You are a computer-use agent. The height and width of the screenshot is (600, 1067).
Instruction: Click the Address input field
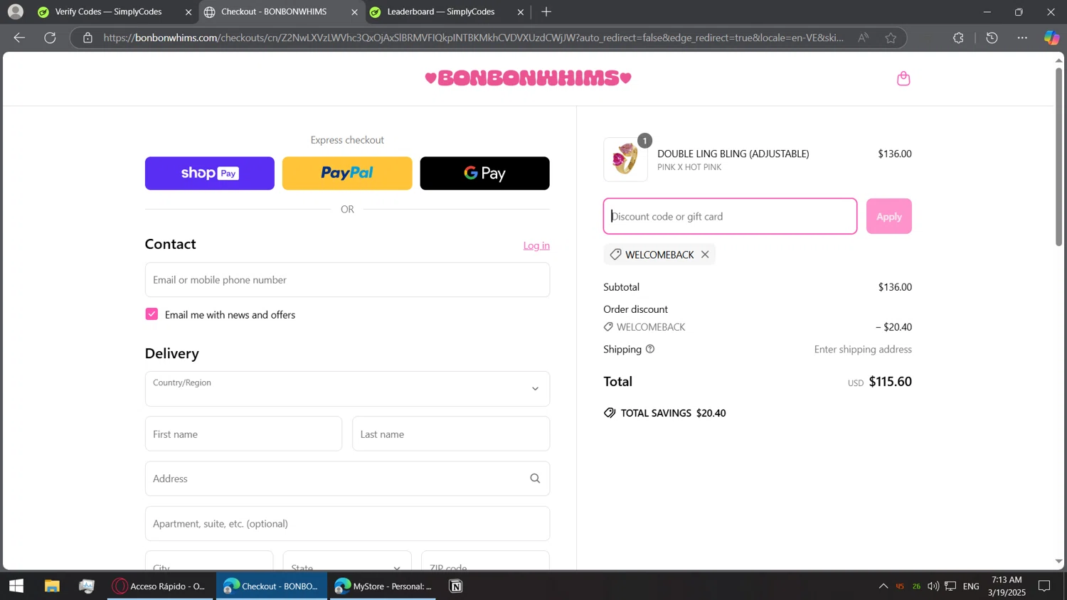[x=347, y=478]
